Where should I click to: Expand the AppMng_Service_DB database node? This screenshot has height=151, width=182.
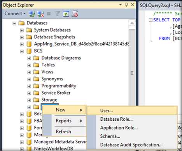coord(22,44)
